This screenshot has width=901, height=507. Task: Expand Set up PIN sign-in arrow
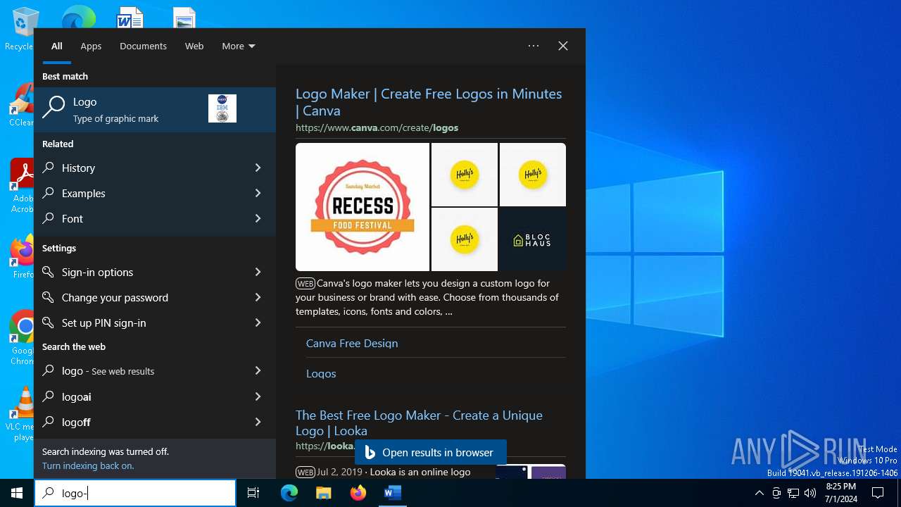click(258, 323)
